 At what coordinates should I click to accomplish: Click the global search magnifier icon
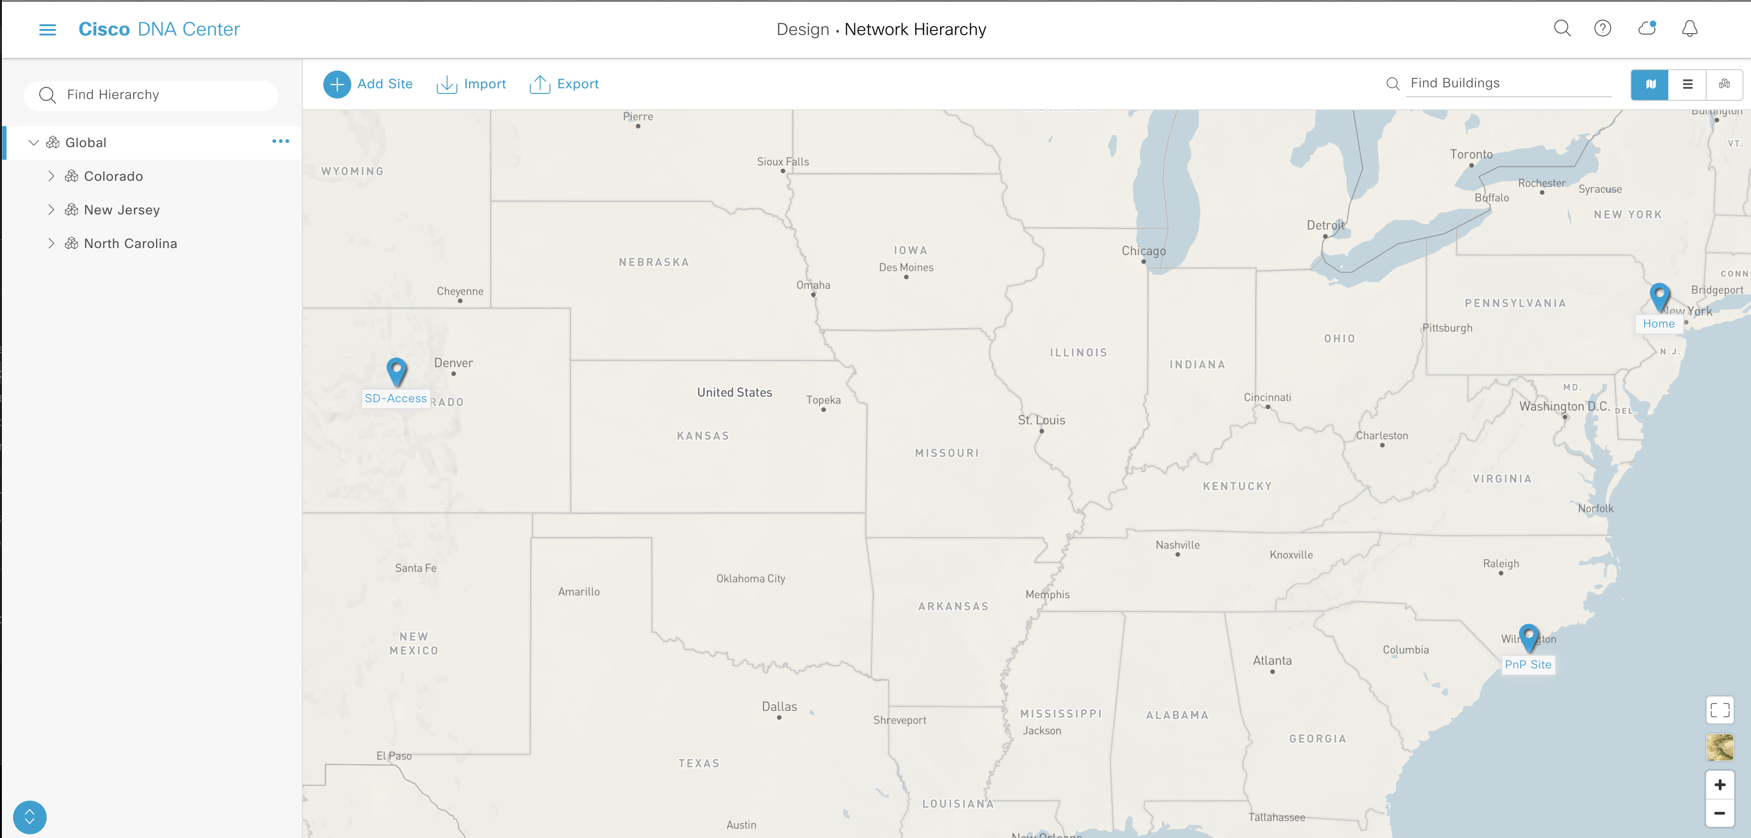tap(1562, 28)
